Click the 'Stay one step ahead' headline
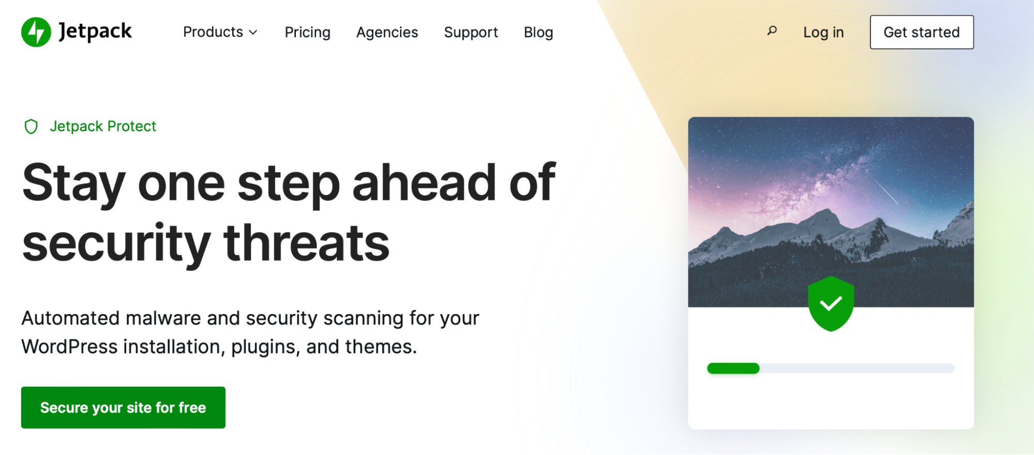The height and width of the screenshot is (455, 1034). click(288, 212)
